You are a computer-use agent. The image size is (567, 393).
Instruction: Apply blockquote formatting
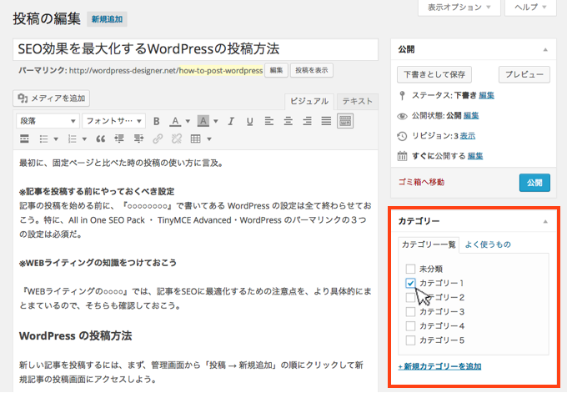(101, 139)
